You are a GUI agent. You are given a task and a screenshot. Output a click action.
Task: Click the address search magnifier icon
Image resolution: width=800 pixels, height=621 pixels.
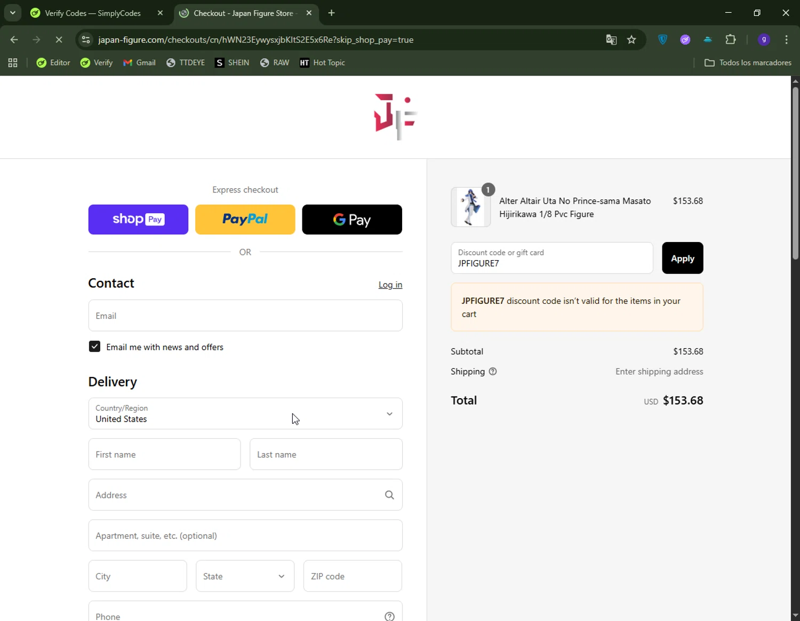click(x=389, y=495)
